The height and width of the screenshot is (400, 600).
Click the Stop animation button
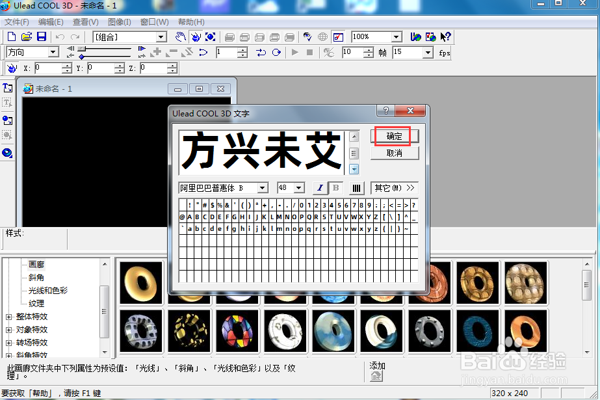310,53
